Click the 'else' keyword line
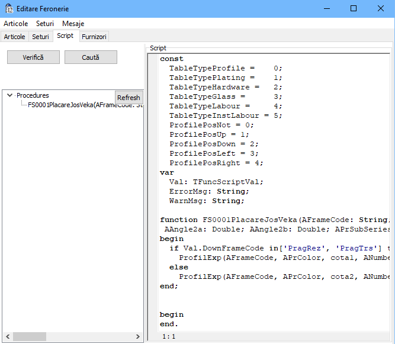The image size is (395, 344). point(179,267)
